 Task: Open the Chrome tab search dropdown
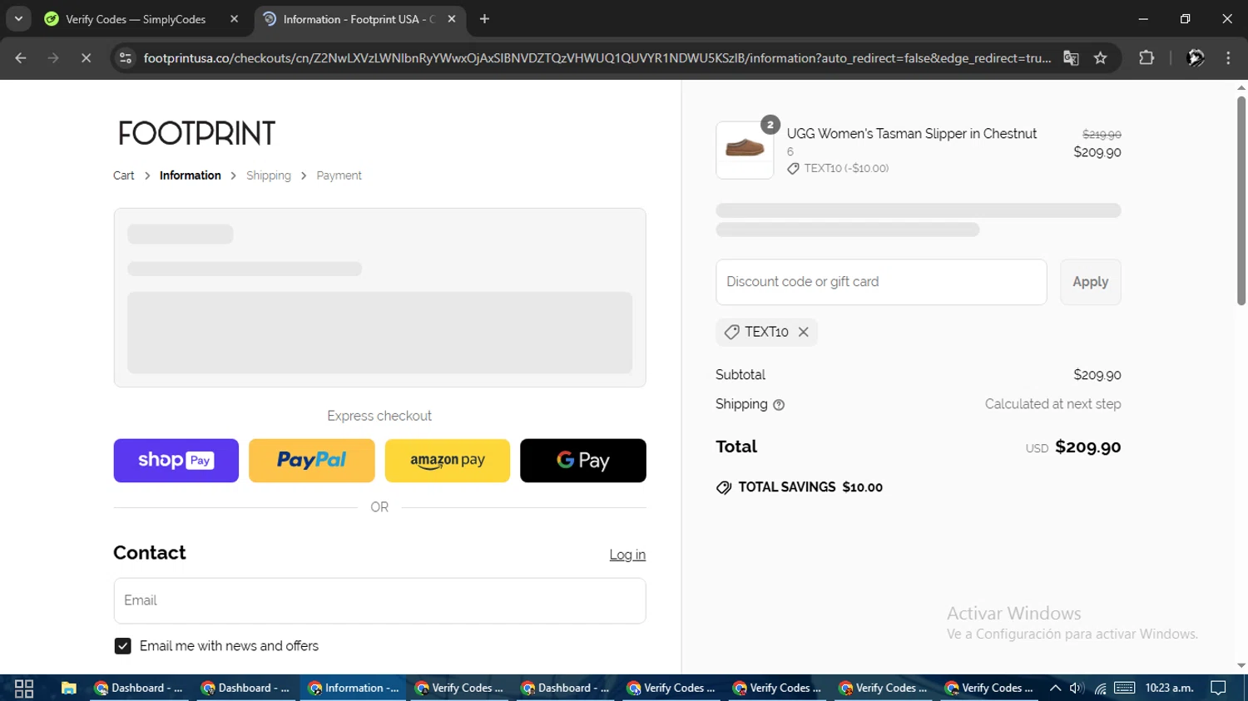coord(18,18)
